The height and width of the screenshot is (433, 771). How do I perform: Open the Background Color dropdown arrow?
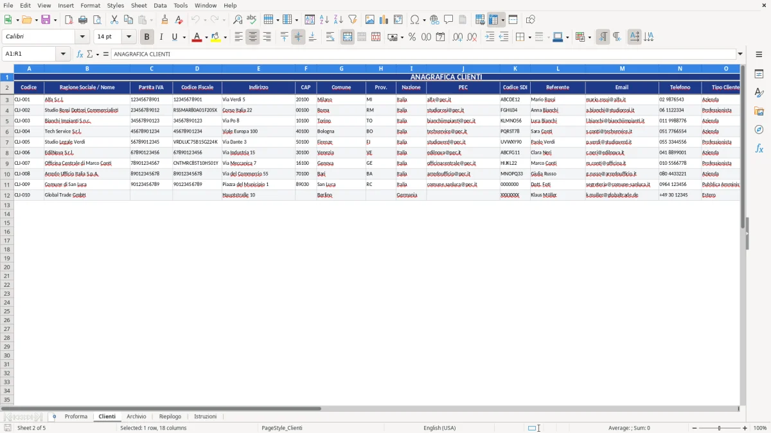(226, 37)
